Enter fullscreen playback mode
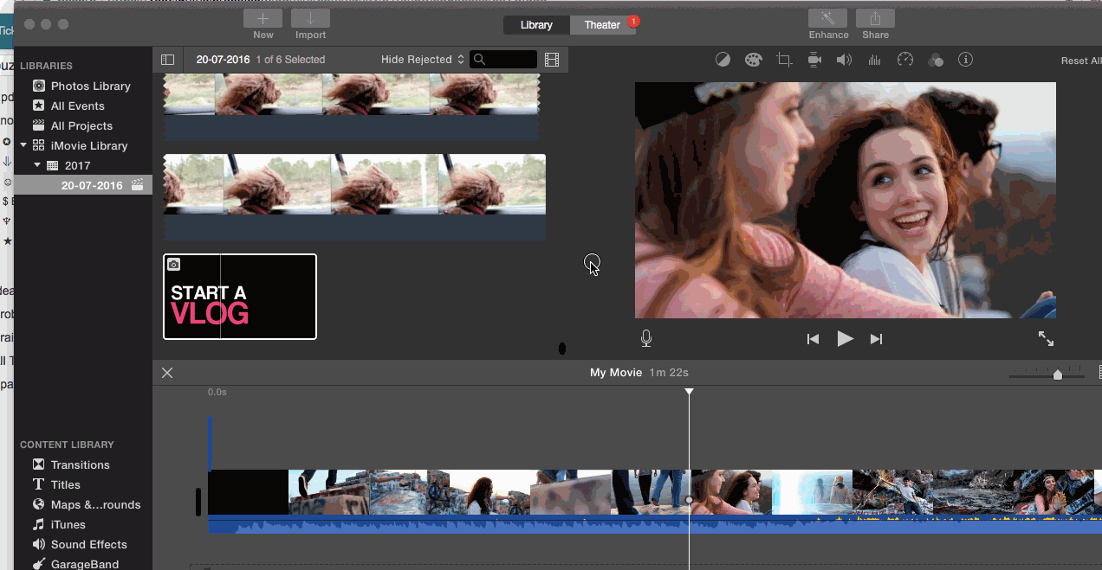This screenshot has width=1102, height=570. pyautogui.click(x=1046, y=339)
